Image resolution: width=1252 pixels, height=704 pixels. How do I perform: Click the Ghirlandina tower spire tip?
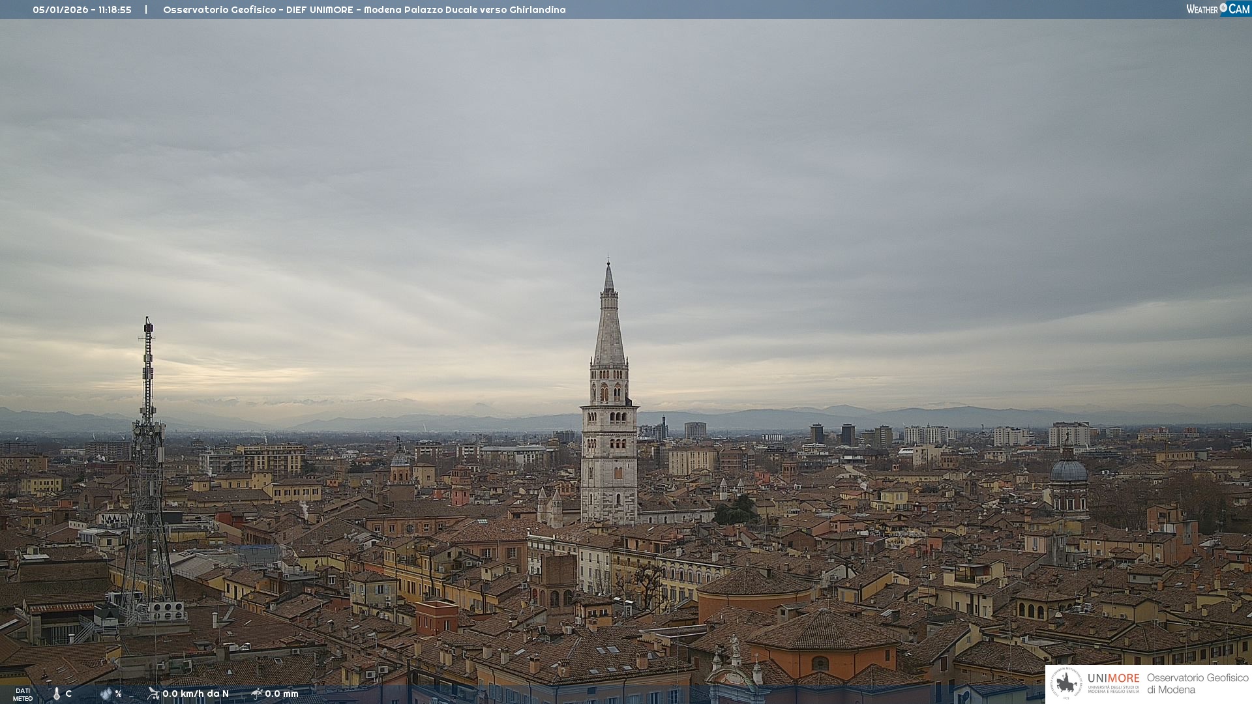click(608, 263)
